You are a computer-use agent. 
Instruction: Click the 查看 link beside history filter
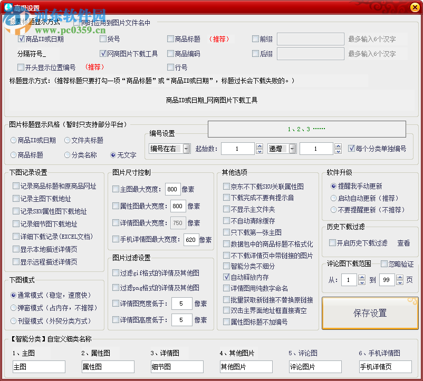click(x=402, y=242)
